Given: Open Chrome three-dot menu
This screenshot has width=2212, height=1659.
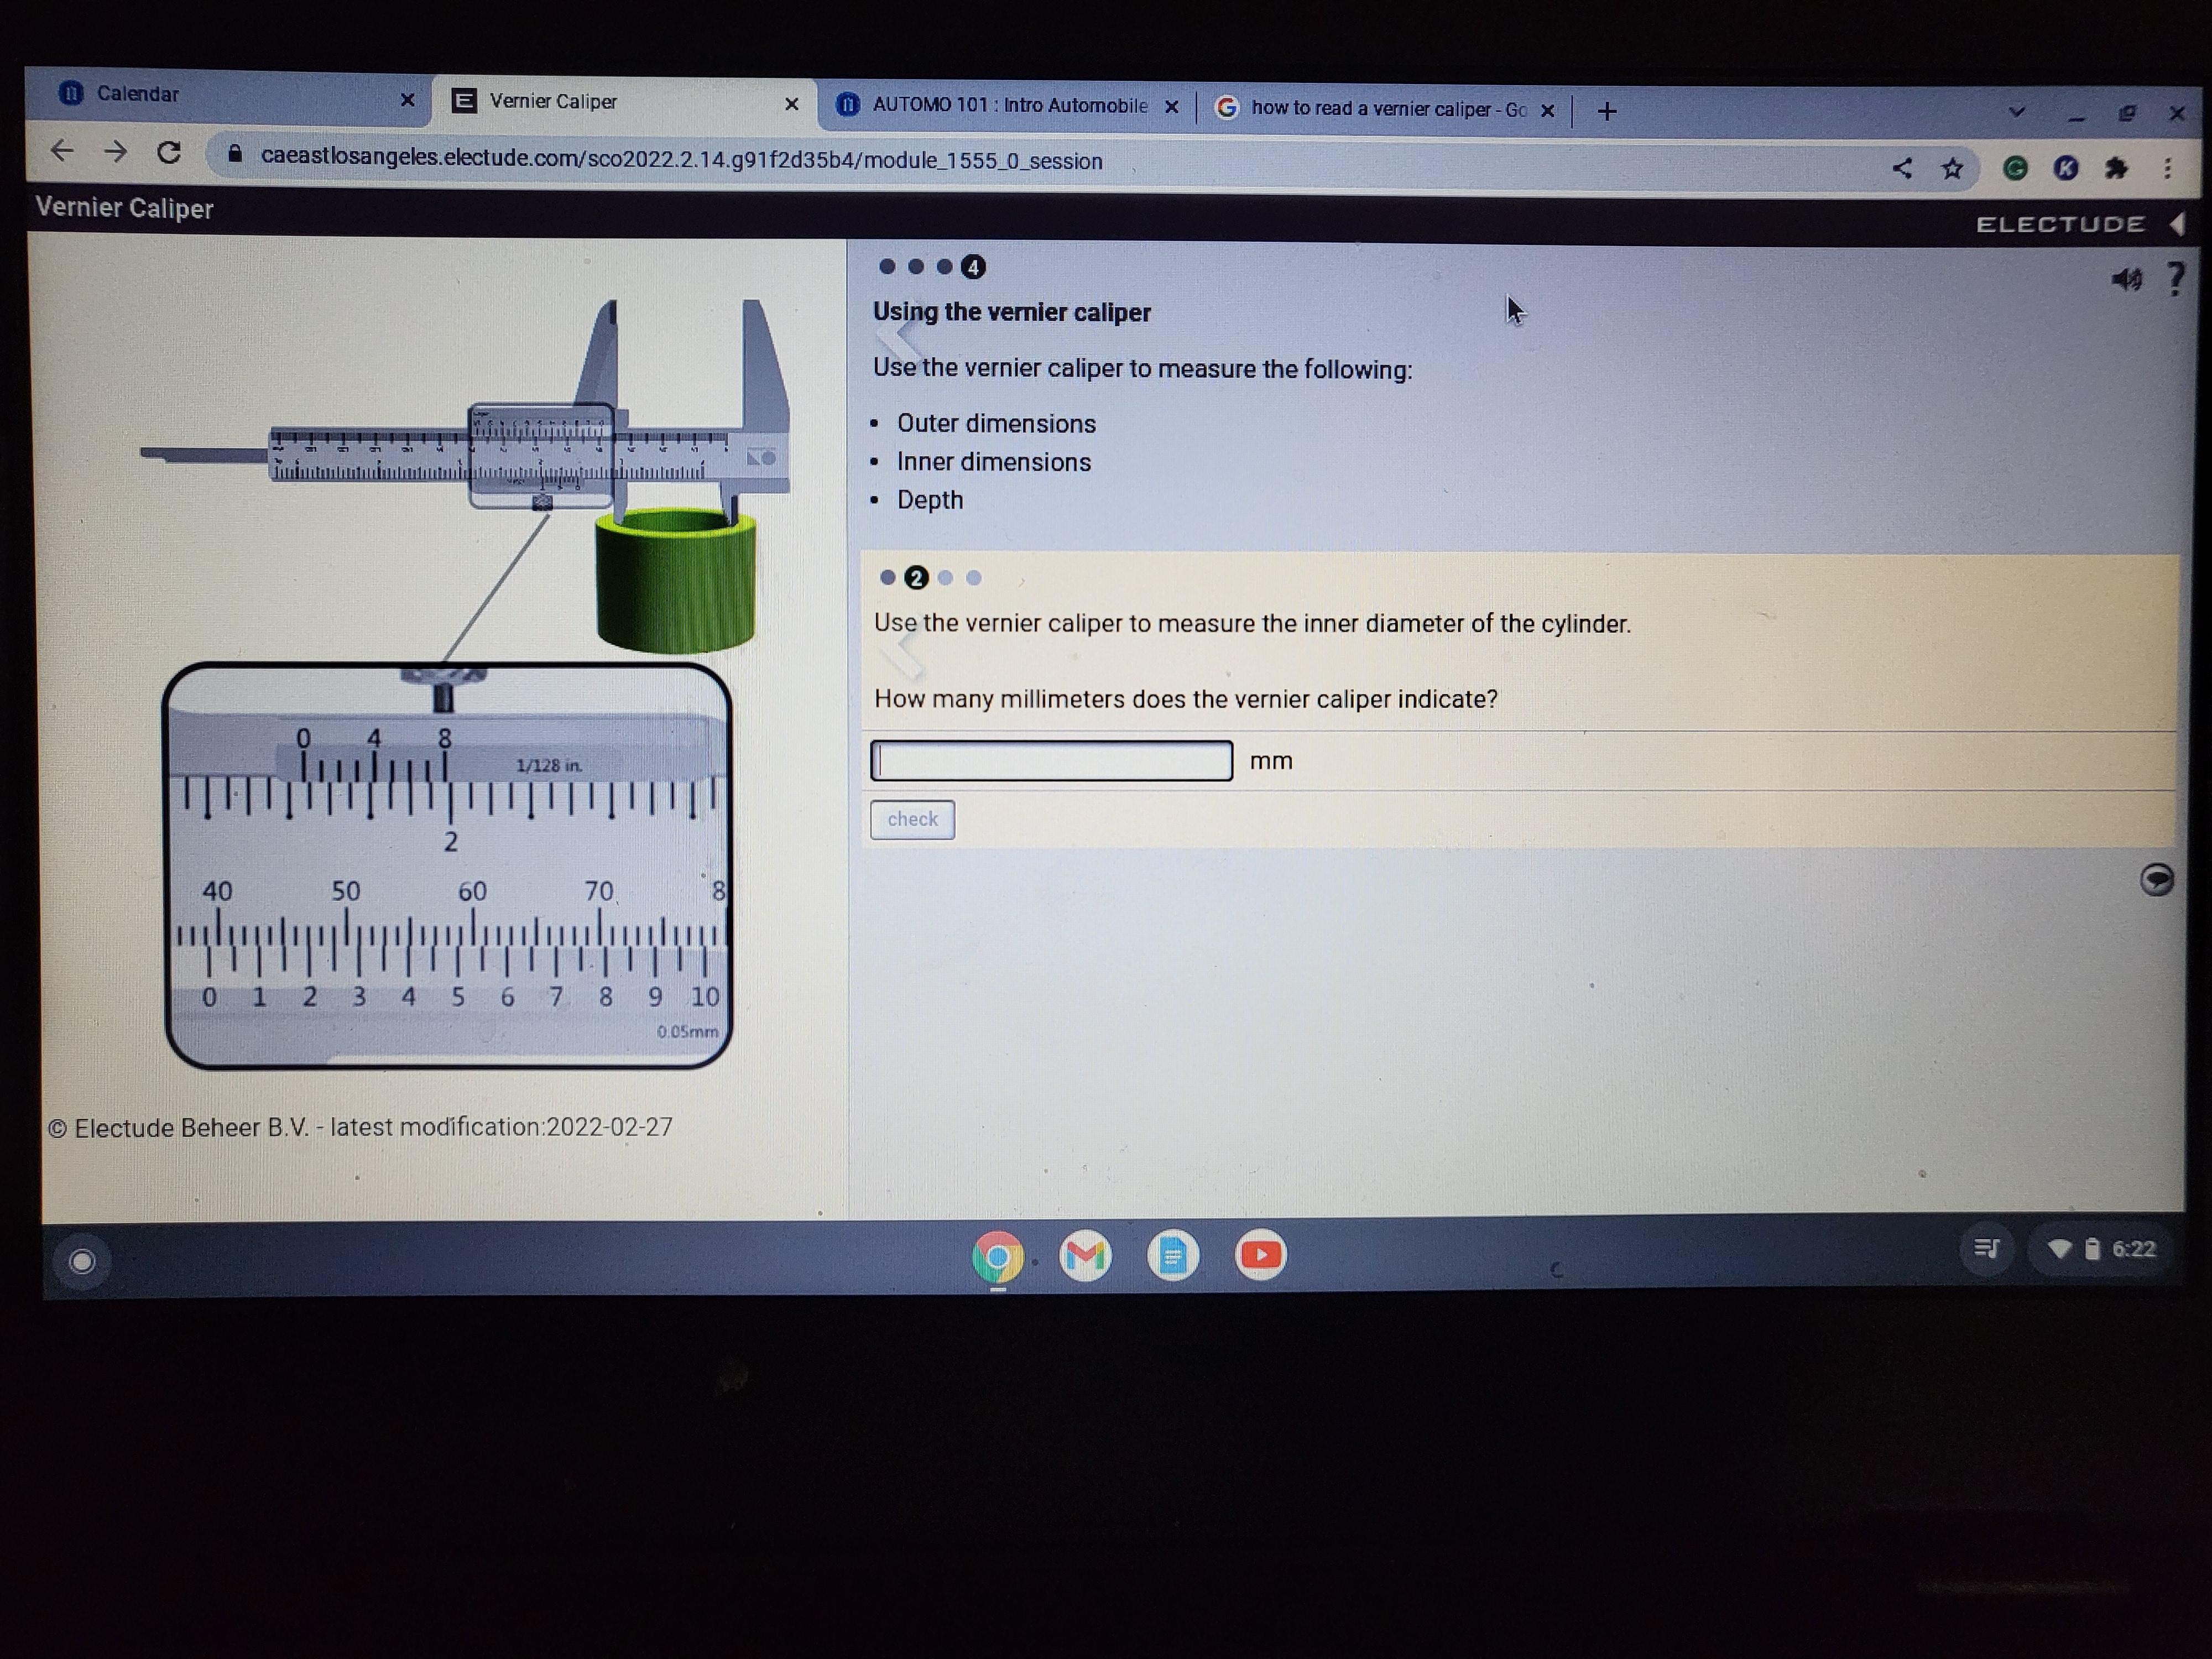Looking at the screenshot, I should tap(2167, 168).
